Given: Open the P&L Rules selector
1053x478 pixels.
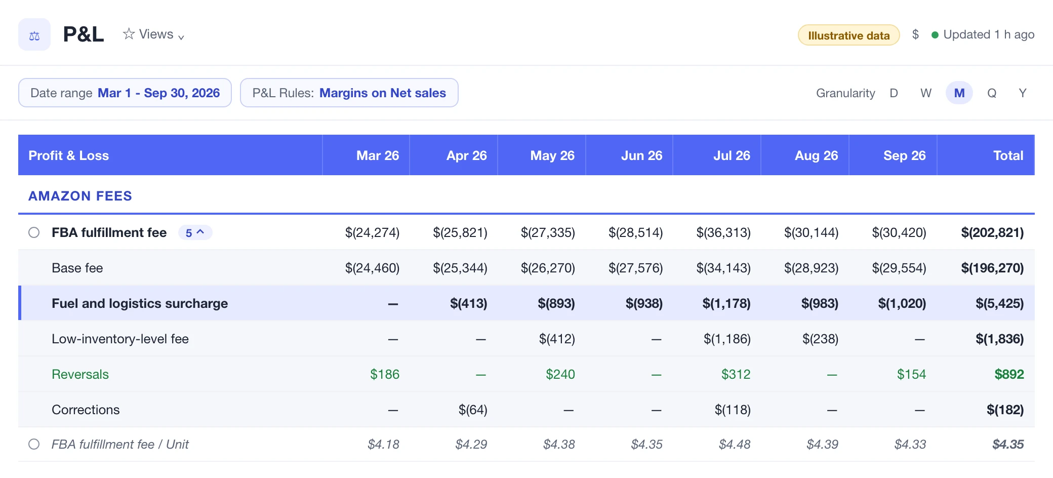Looking at the screenshot, I should 349,93.
